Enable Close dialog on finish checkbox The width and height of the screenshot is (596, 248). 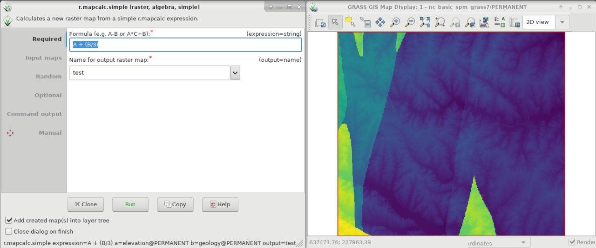point(9,231)
